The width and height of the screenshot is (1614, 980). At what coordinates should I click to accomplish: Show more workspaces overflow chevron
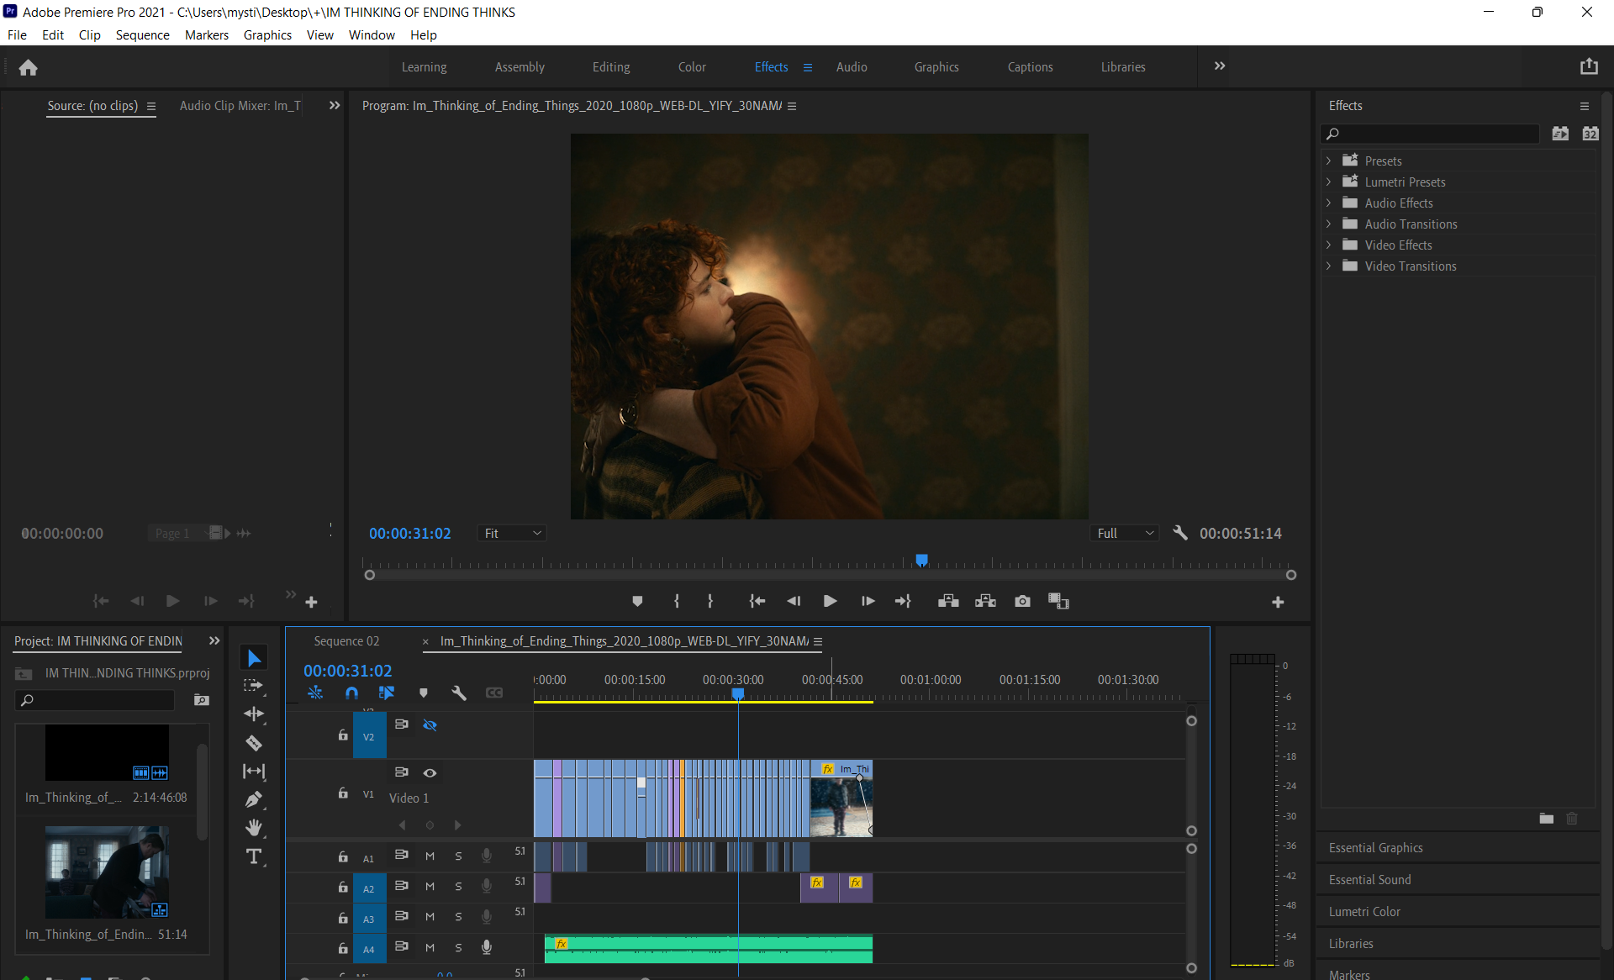(x=1220, y=66)
